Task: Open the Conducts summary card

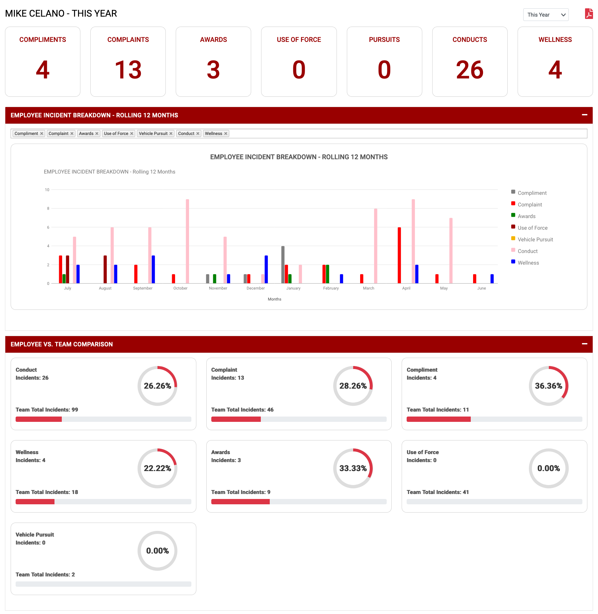Action: pyautogui.click(x=469, y=62)
